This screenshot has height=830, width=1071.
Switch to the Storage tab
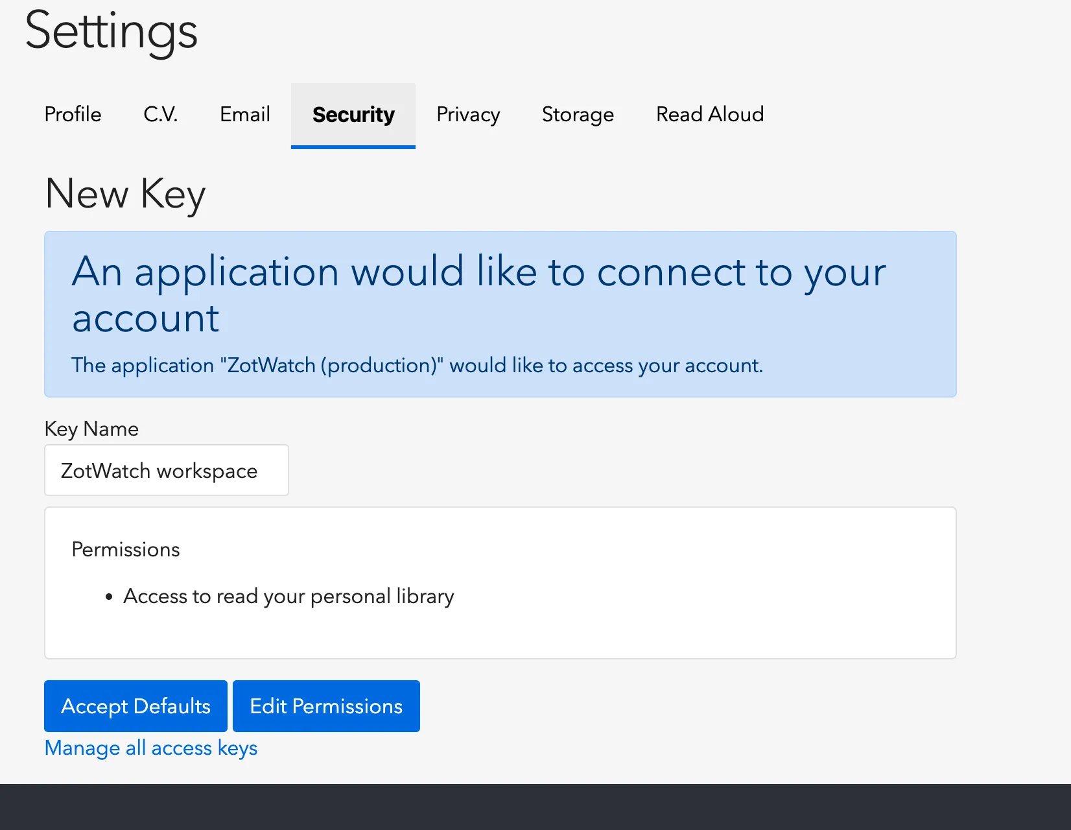578,115
